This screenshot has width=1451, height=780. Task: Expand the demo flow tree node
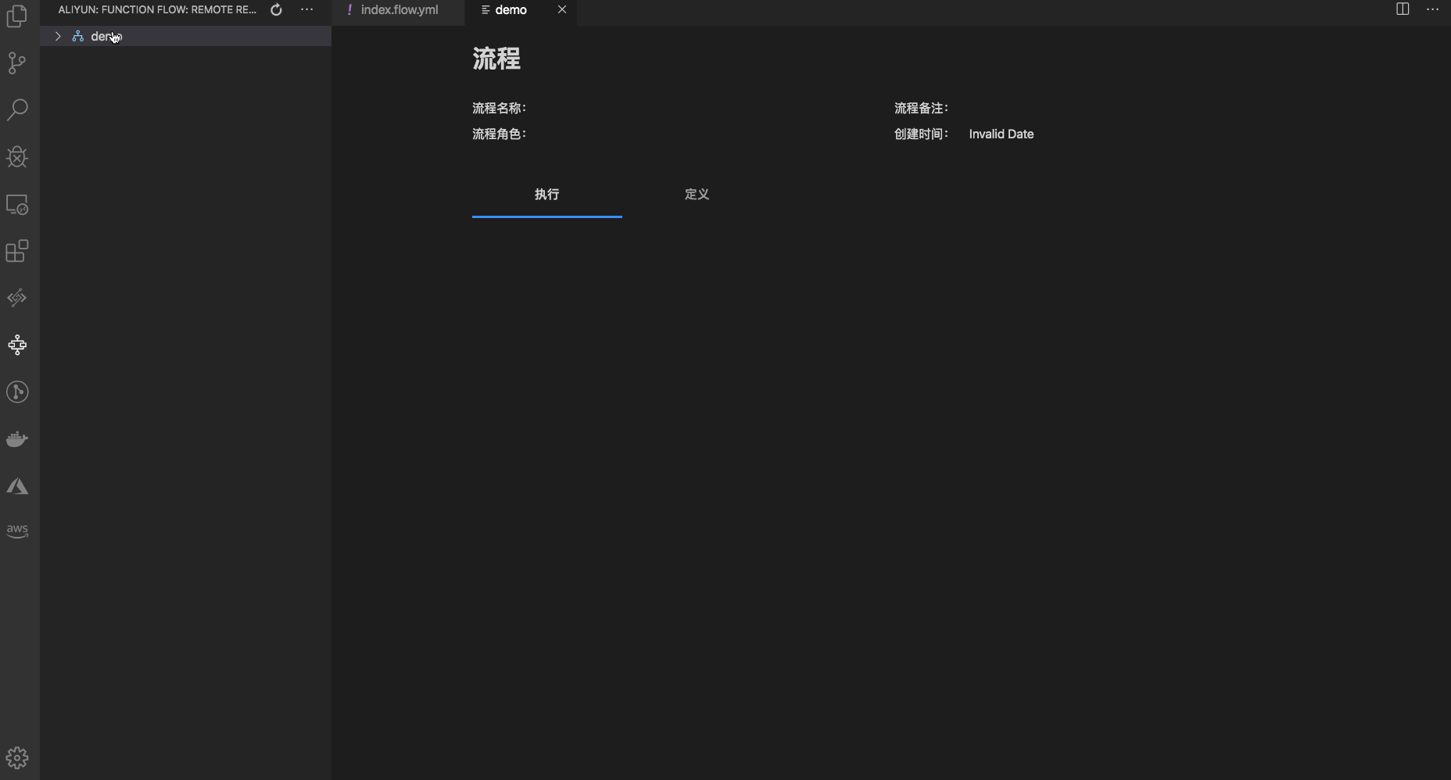pos(58,36)
